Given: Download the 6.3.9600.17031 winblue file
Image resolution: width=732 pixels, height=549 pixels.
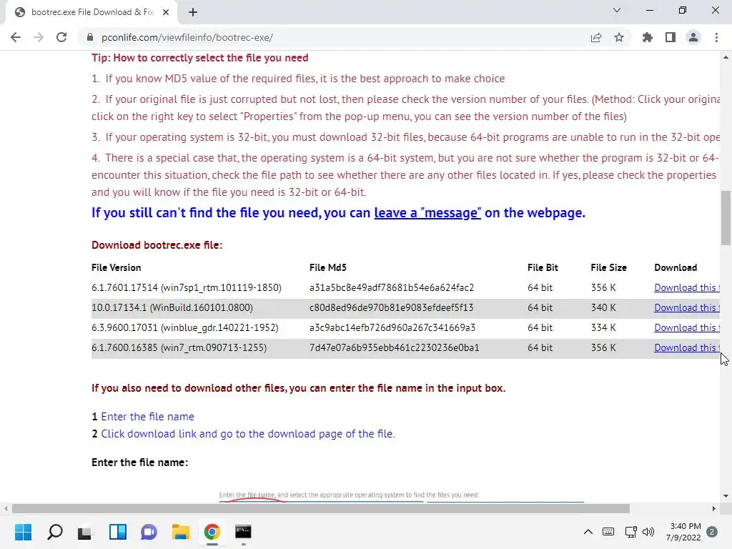Looking at the screenshot, I should [687, 327].
